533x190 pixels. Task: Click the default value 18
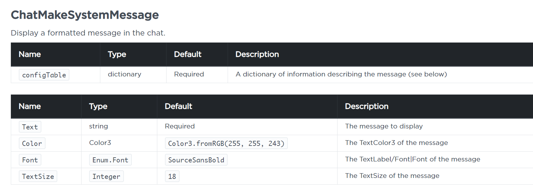coord(172,176)
